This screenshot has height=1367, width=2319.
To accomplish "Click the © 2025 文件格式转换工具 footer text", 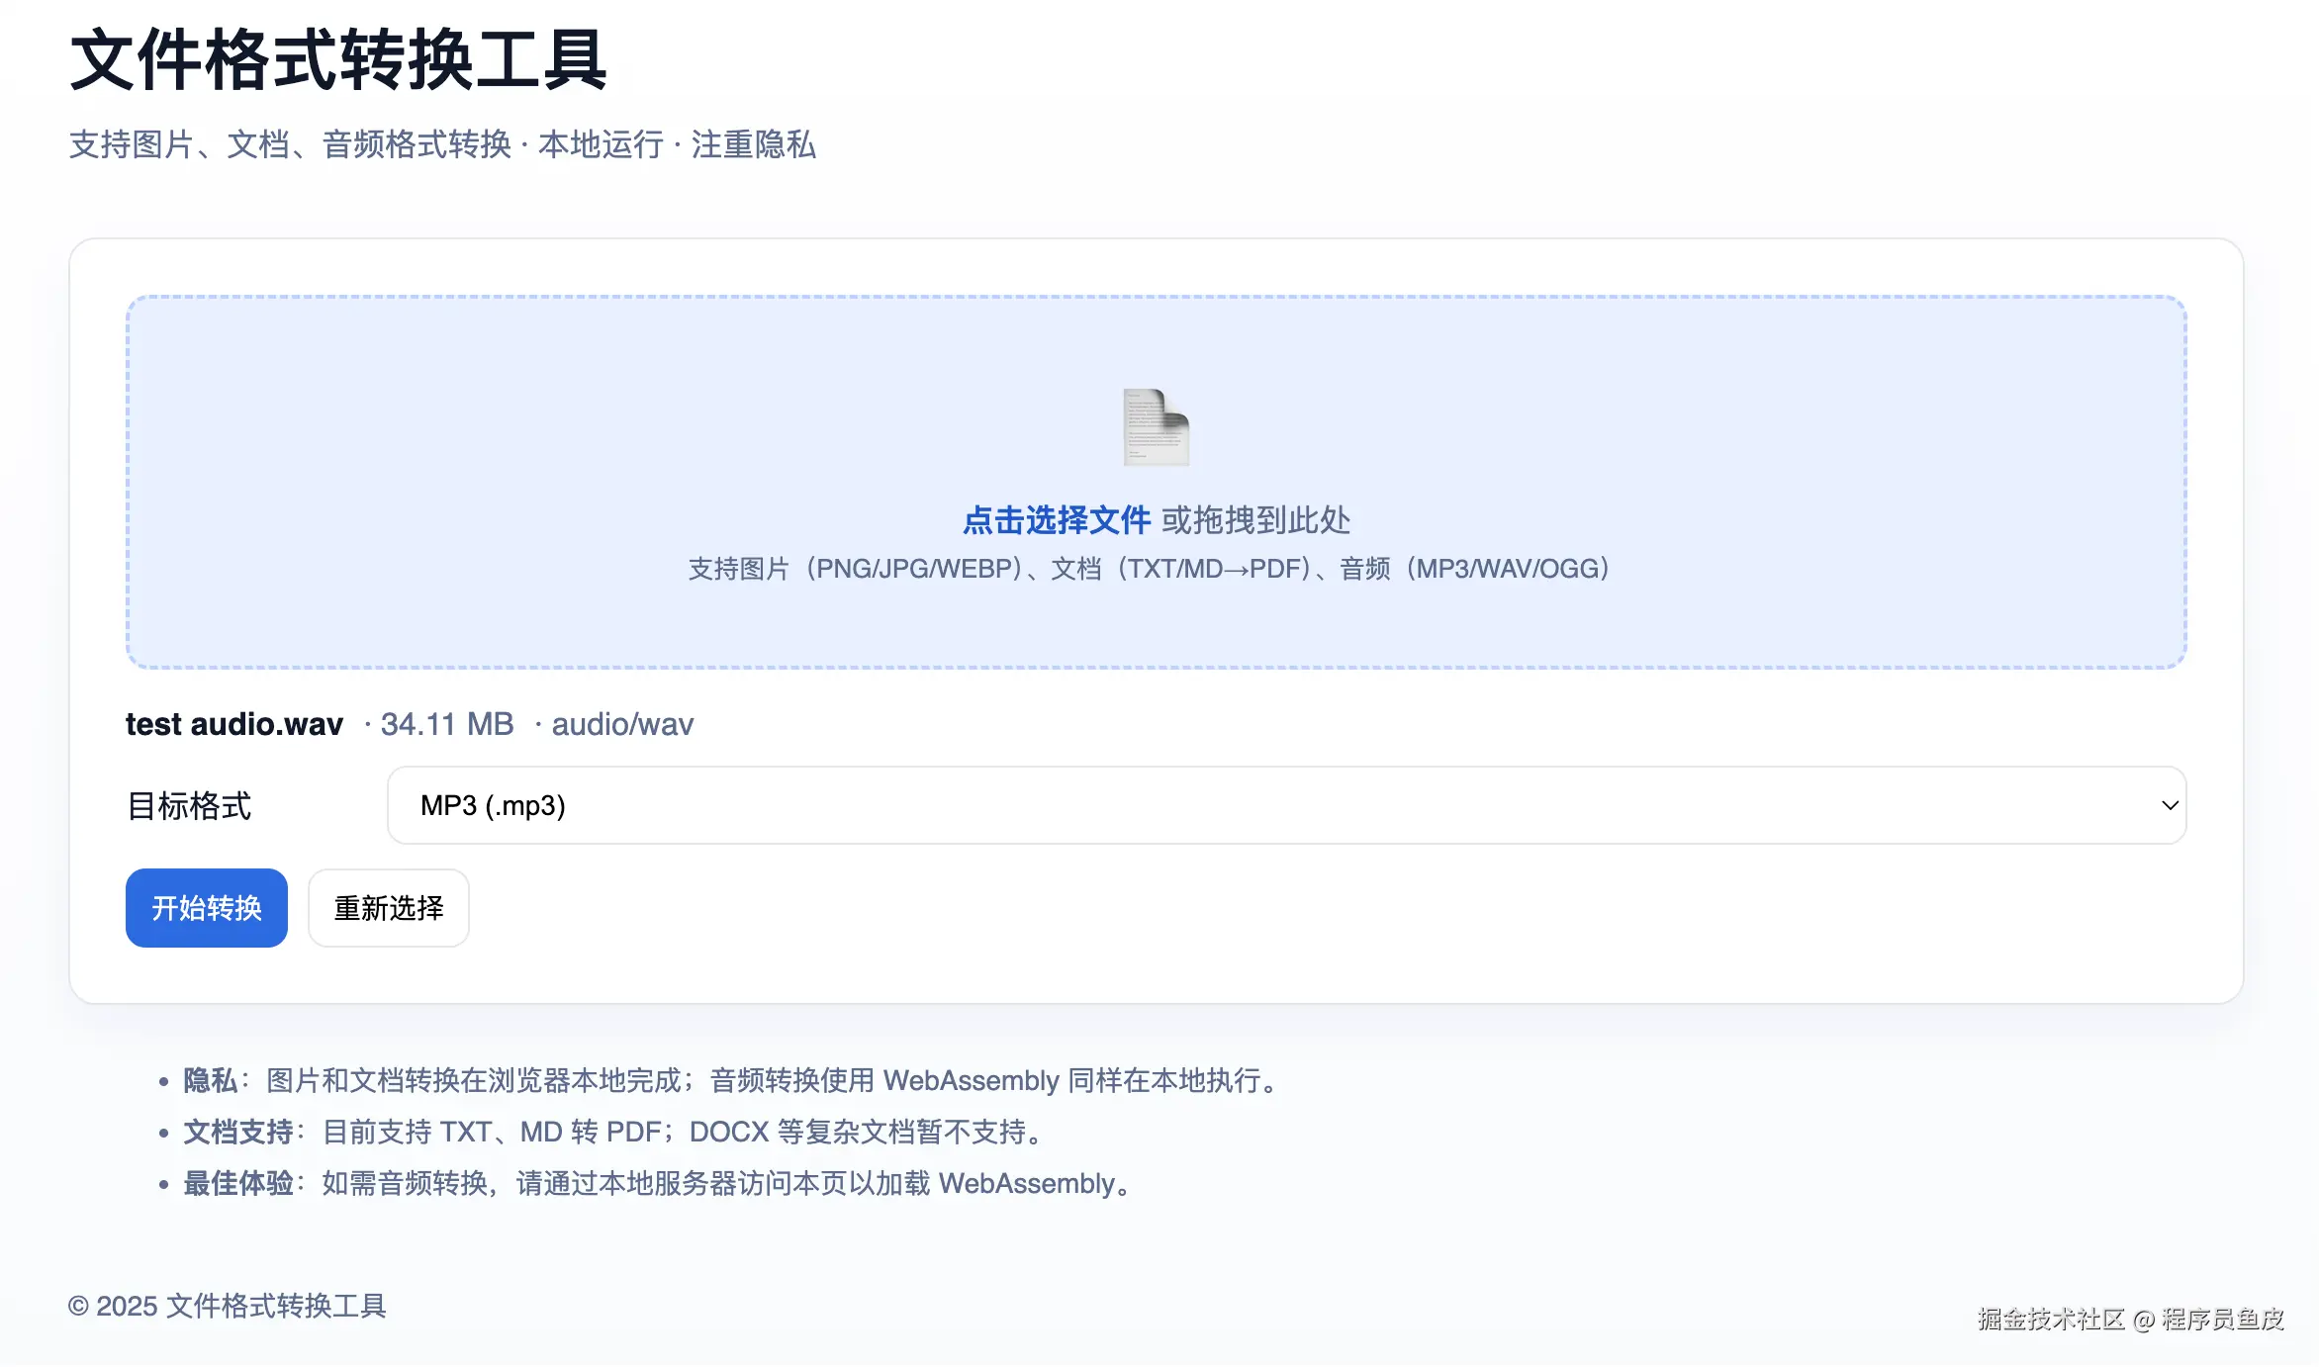I will click(228, 1306).
